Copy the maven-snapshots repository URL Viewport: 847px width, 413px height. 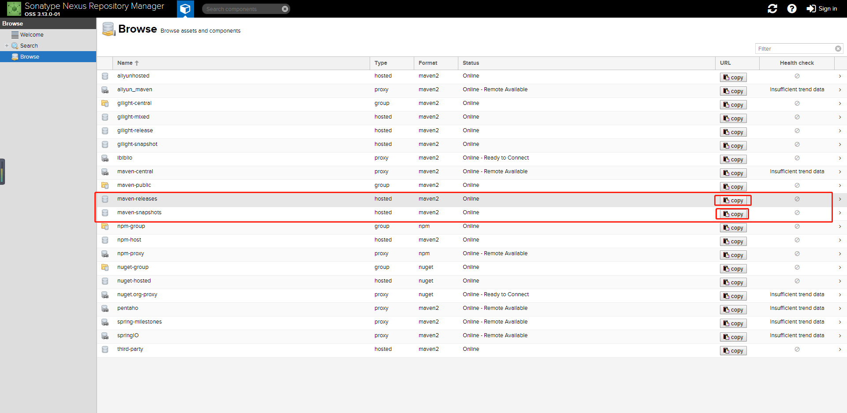click(733, 214)
